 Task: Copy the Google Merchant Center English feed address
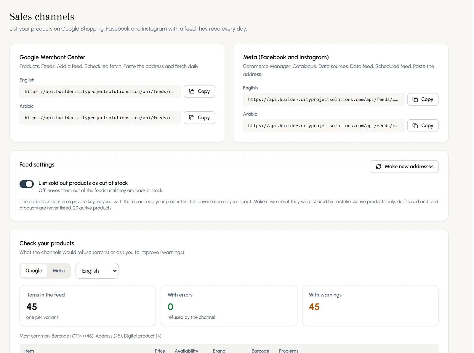(199, 92)
